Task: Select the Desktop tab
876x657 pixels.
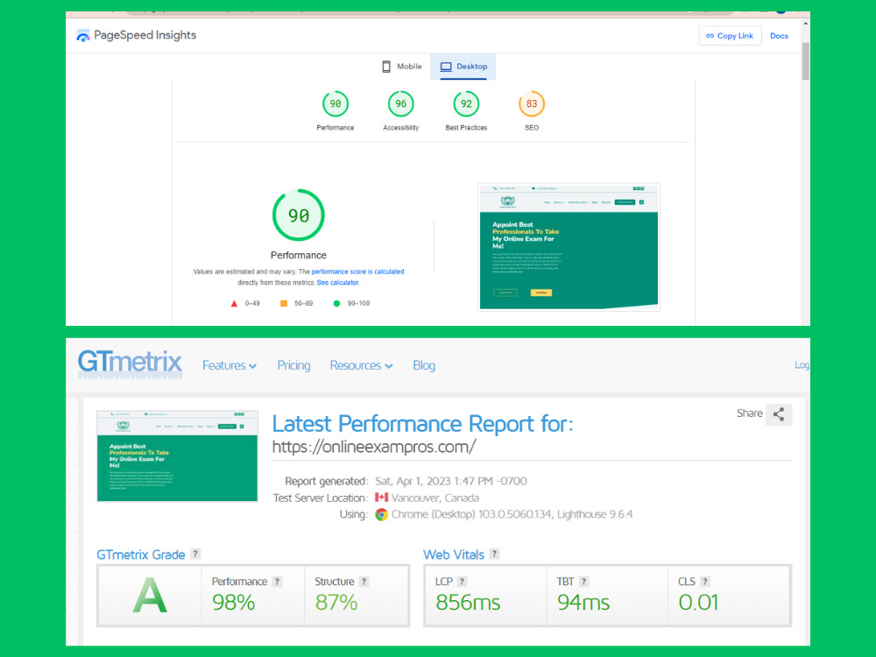Action: (x=463, y=67)
